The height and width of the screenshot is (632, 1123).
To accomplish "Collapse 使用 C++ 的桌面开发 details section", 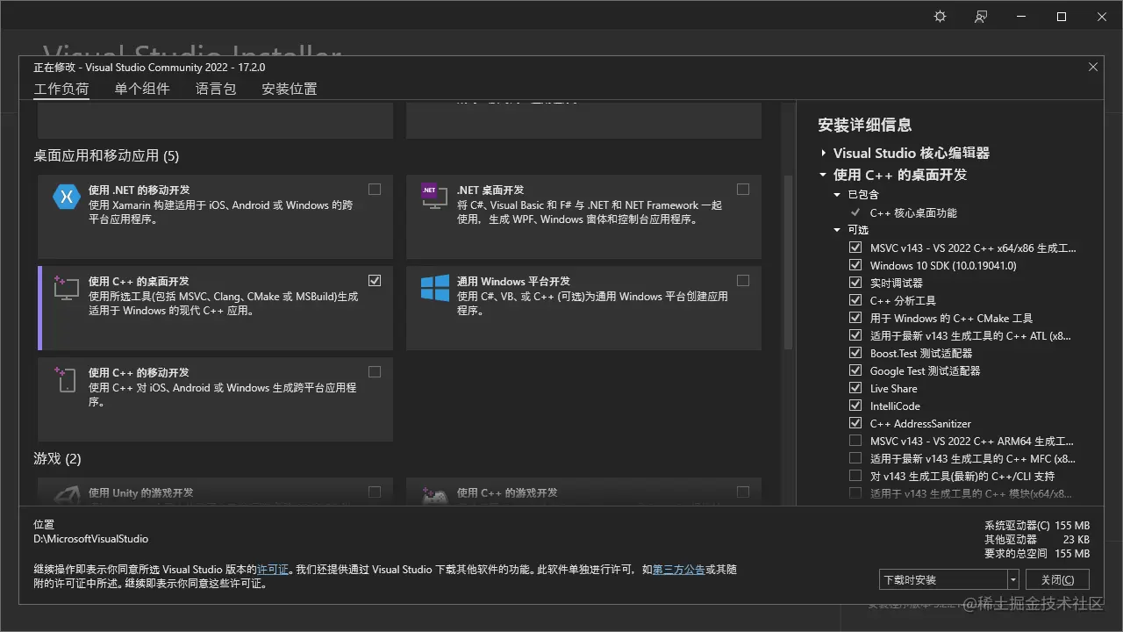I will pyautogui.click(x=823, y=175).
